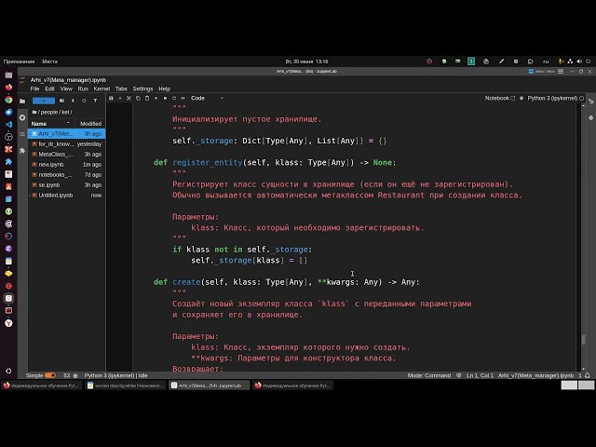596x447 pixels.
Task: Click the Mode: Command status bar entry
Action: [429, 375]
